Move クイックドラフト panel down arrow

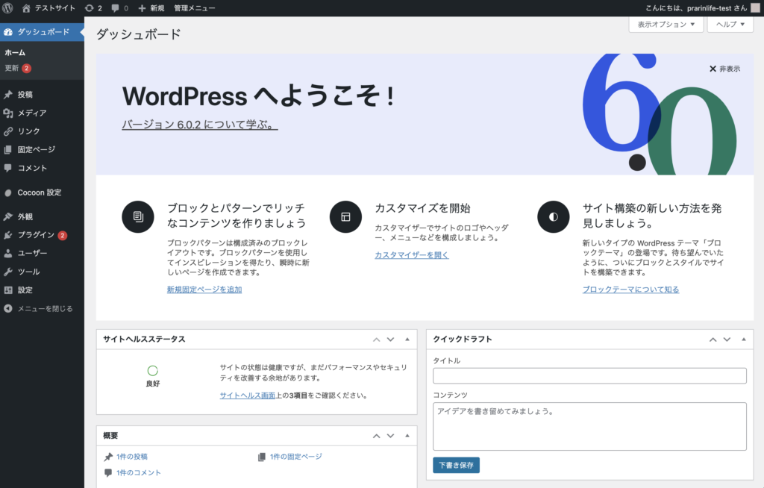727,340
